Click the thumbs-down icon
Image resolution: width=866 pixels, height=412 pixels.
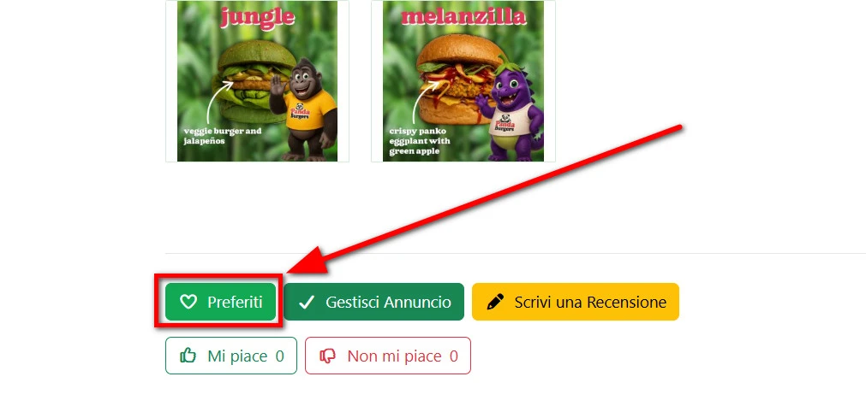(x=327, y=356)
